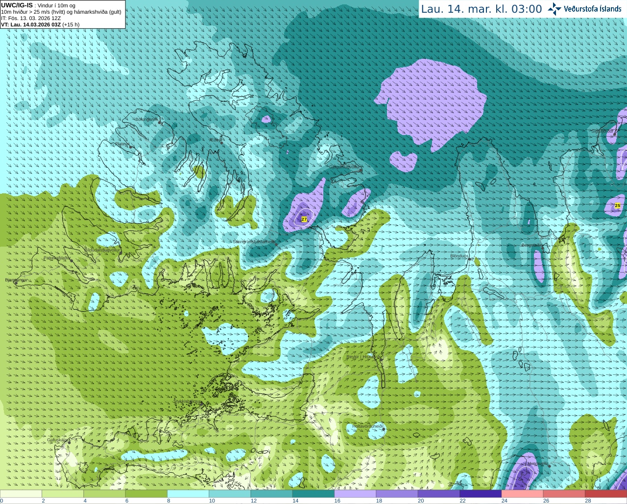The height and width of the screenshot is (504, 627).
Task: Click the Stykkishólmur station label
Action: point(187,401)
